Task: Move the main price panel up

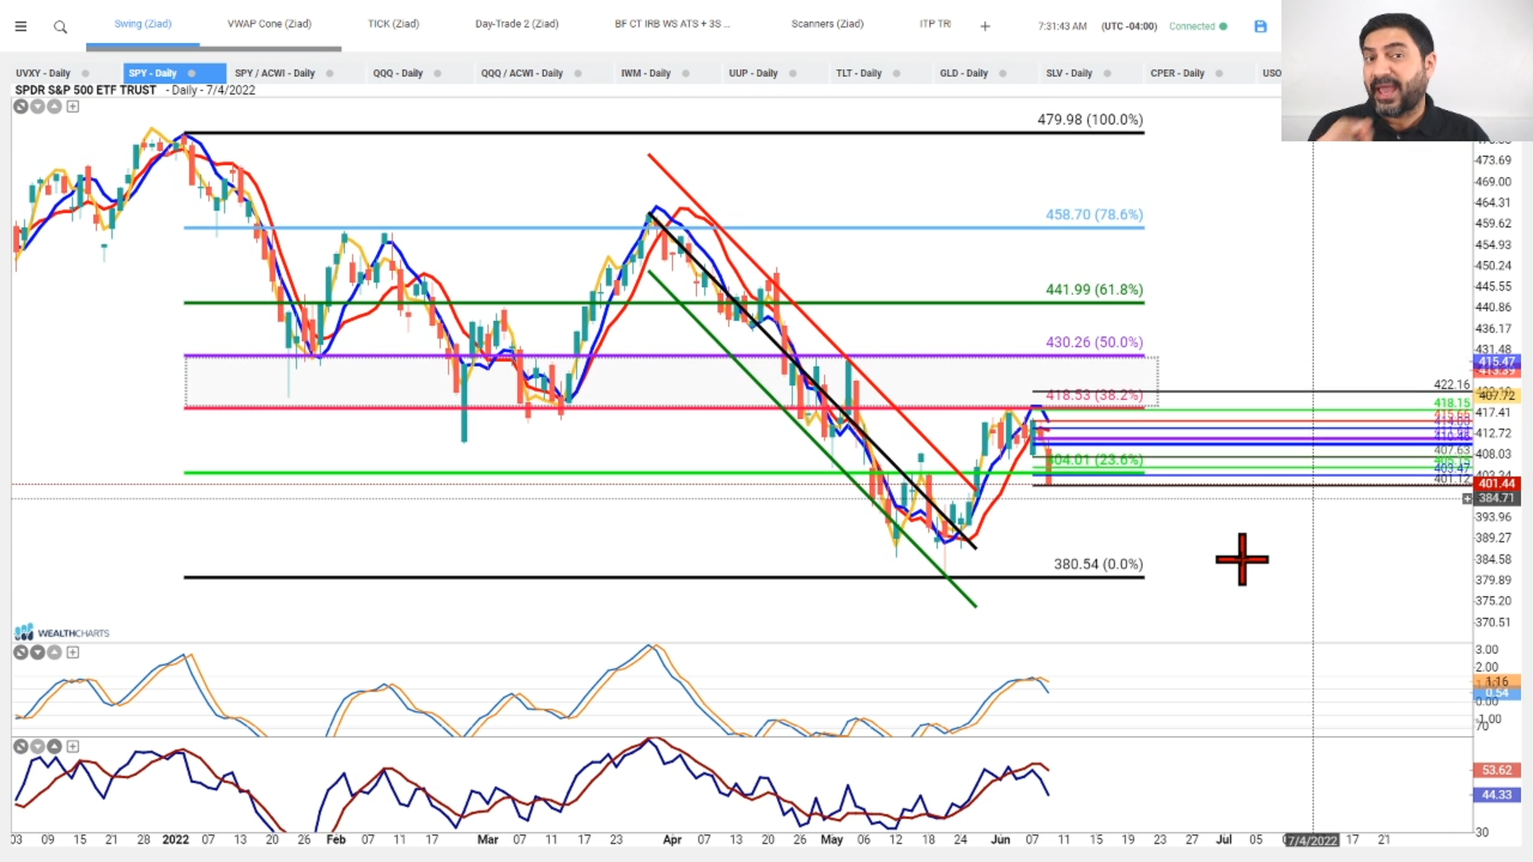Action: point(54,106)
